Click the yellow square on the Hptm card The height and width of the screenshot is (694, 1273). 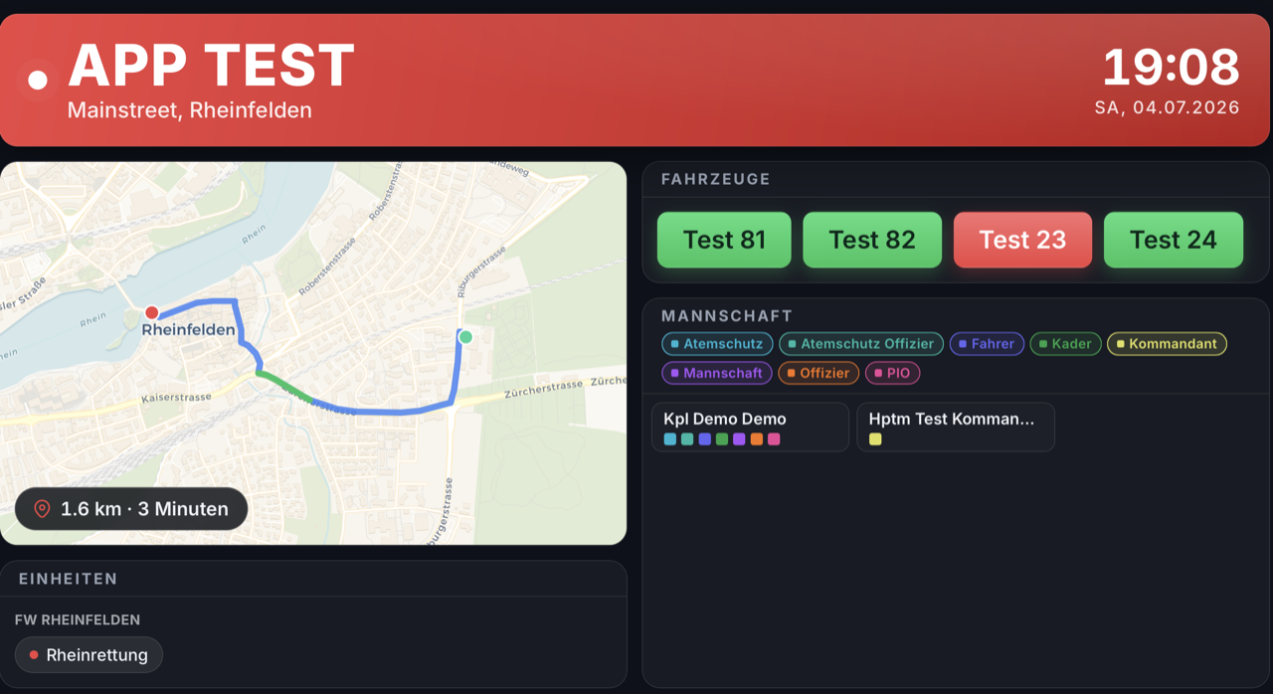[875, 438]
